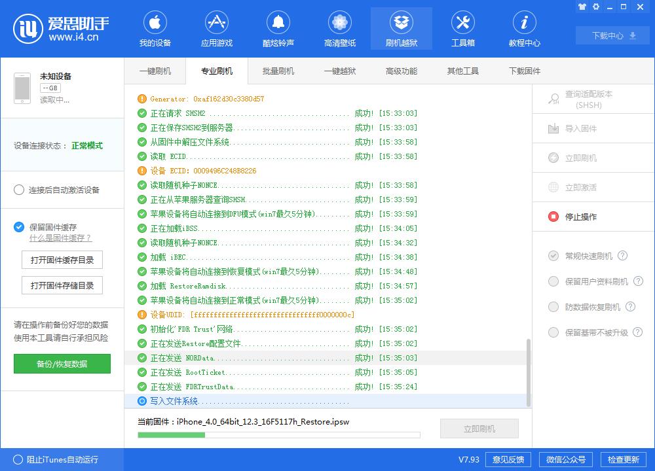Open 意见反馈 feedback
The width and height of the screenshot is (655, 471).
click(x=508, y=459)
